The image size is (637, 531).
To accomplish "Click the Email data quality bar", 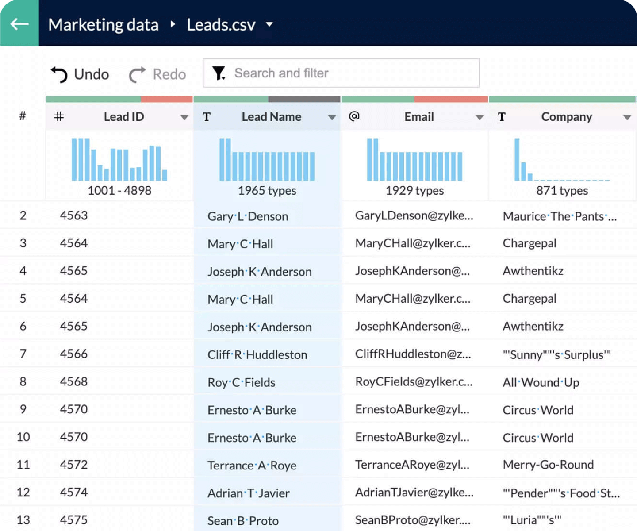I will [x=414, y=99].
